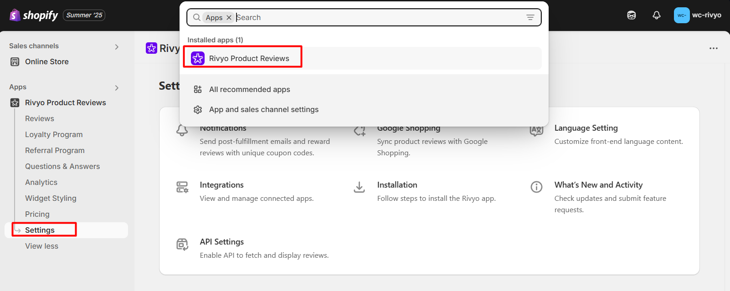This screenshot has height=291, width=730.
Task: Click the gear icon for app settings
Action: 198,109
